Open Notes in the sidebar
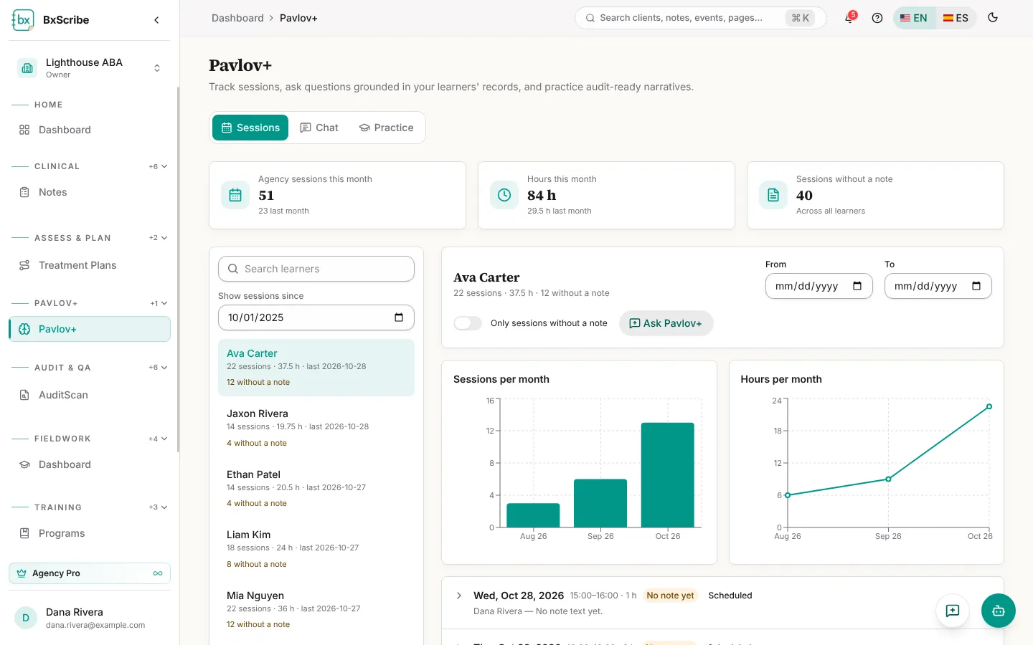Screen dimensions: 1033x645 coord(90,192)
